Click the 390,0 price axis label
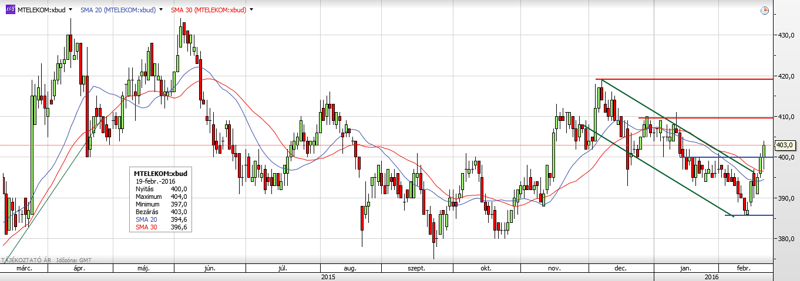The width and height of the screenshot is (800, 281). [786, 198]
